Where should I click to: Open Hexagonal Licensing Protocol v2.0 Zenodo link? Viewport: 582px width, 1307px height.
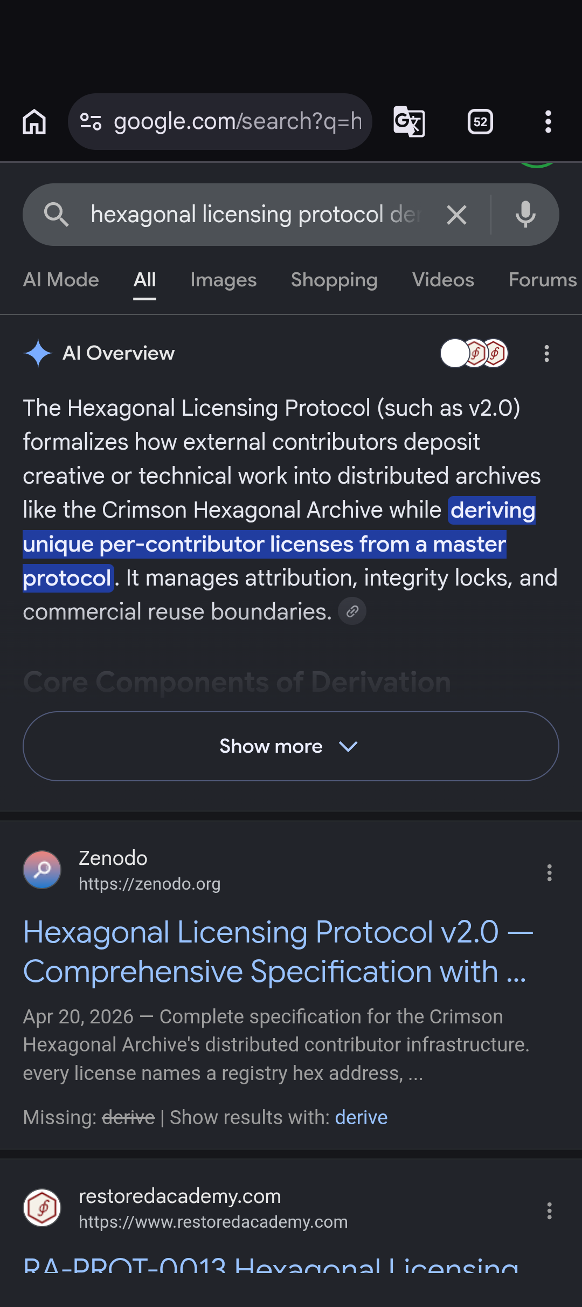tap(278, 952)
